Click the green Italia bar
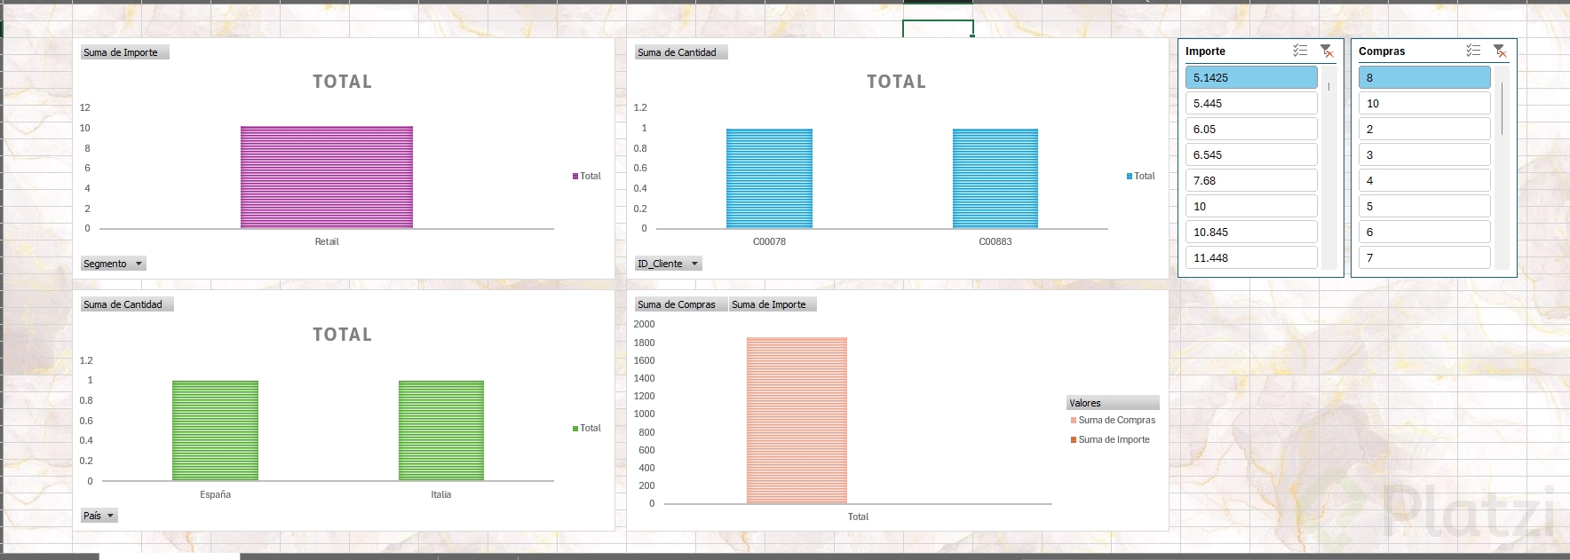This screenshot has width=1570, height=560. coord(441,431)
